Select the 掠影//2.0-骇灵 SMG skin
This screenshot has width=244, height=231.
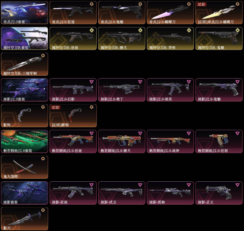(170, 90)
